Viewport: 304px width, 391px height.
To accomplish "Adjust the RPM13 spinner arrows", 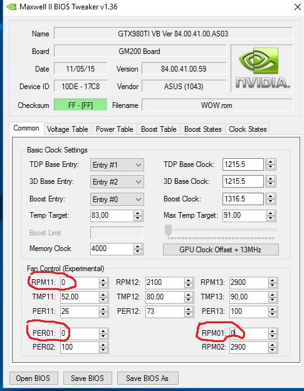I will click(273, 283).
